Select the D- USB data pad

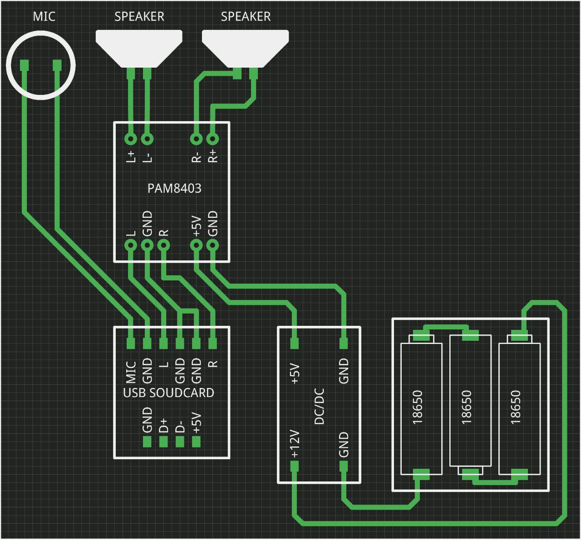pos(180,442)
